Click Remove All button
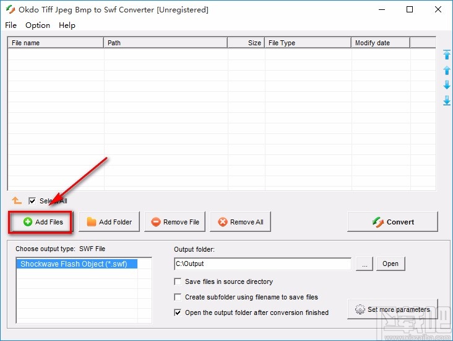The width and height of the screenshot is (453, 341). click(x=241, y=222)
